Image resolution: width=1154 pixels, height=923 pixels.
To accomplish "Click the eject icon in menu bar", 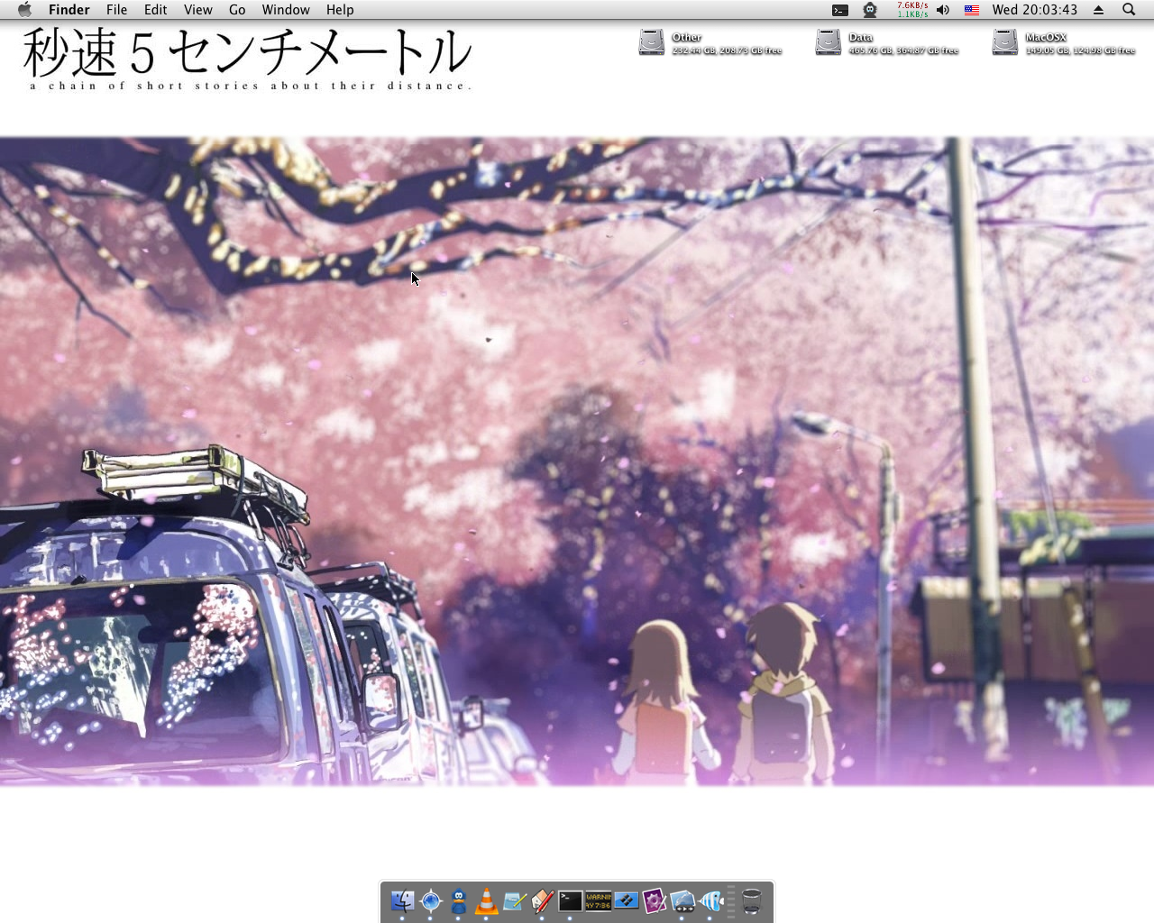I will 1098,10.
